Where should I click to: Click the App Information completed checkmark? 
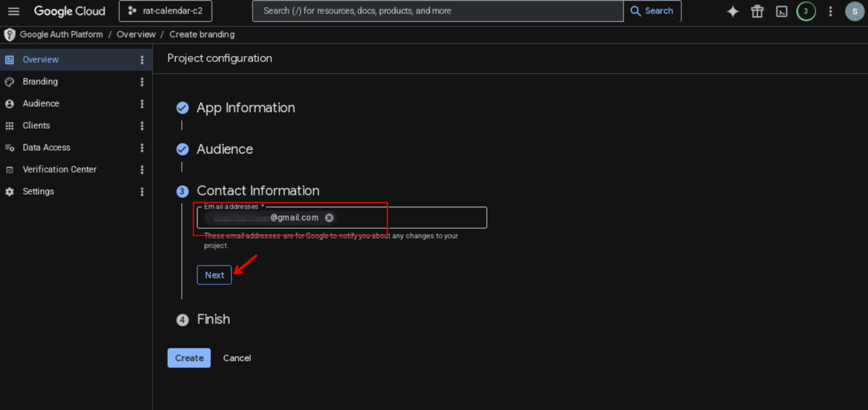click(x=182, y=108)
